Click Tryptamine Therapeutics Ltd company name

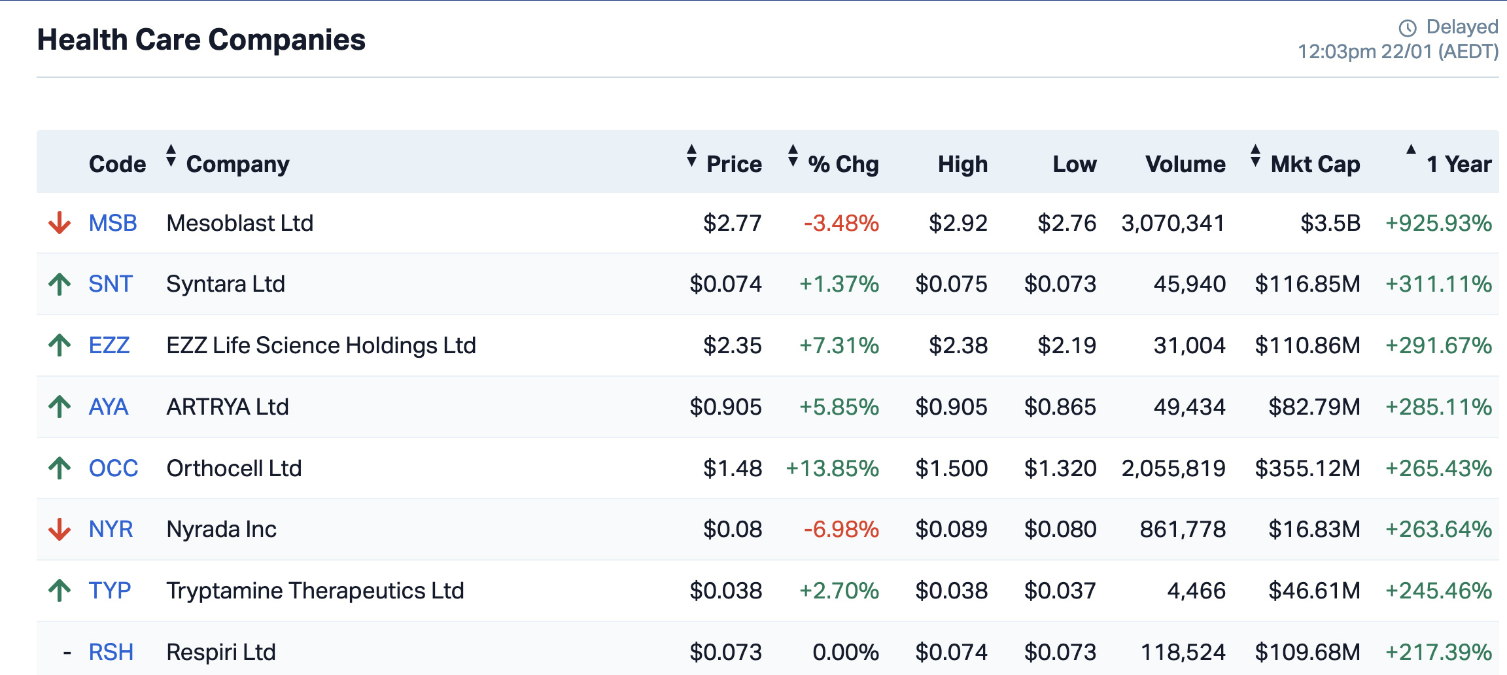315,591
